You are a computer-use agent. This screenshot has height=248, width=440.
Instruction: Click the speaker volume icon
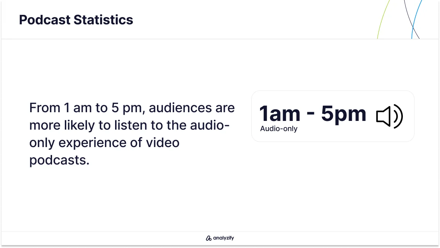pyautogui.click(x=389, y=116)
